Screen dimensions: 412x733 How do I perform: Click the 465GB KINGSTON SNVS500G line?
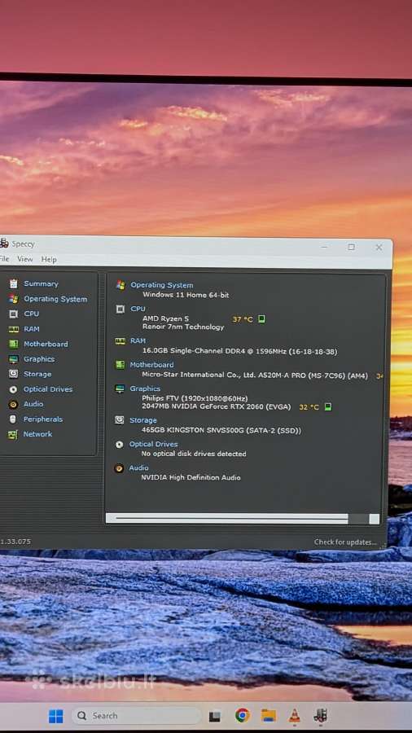221,431
